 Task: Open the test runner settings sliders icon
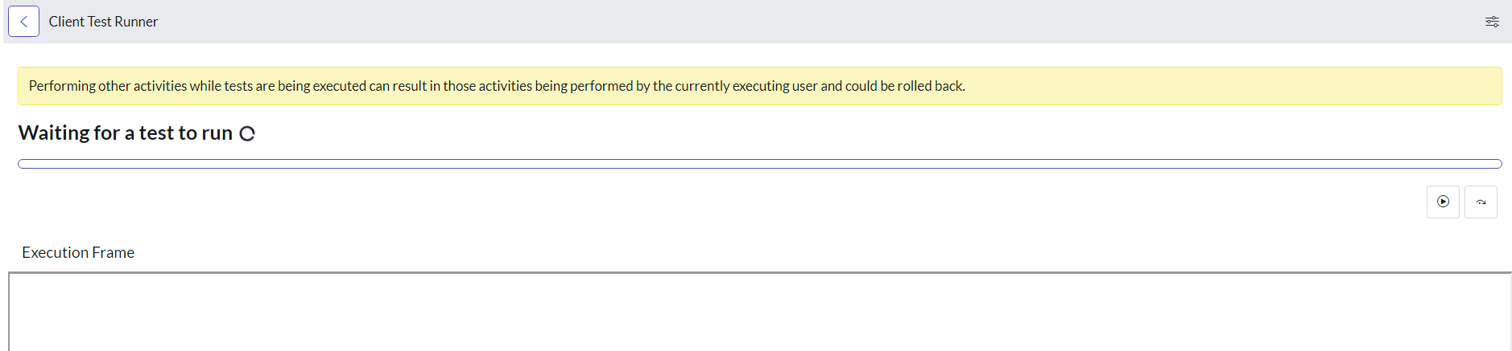click(1492, 22)
